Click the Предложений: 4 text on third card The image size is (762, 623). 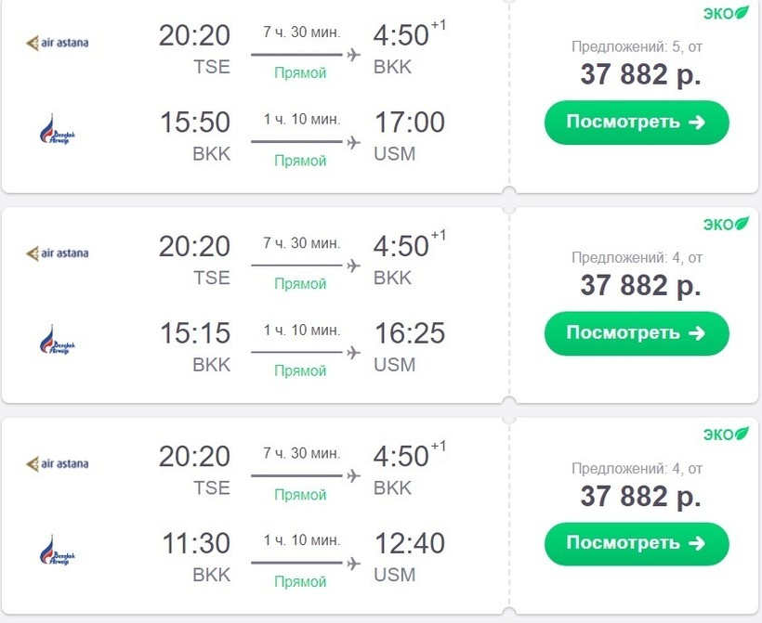point(637,468)
